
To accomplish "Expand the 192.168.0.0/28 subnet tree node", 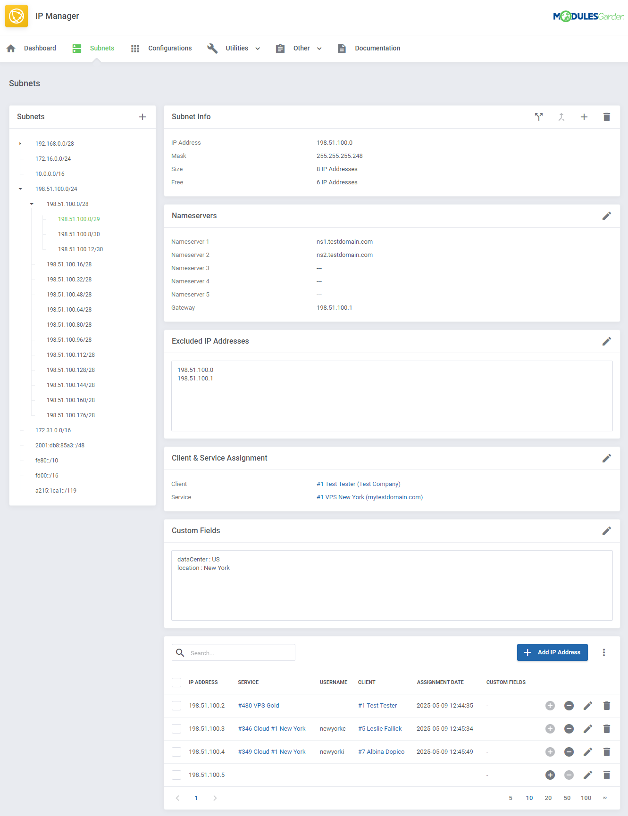I will [20, 144].
